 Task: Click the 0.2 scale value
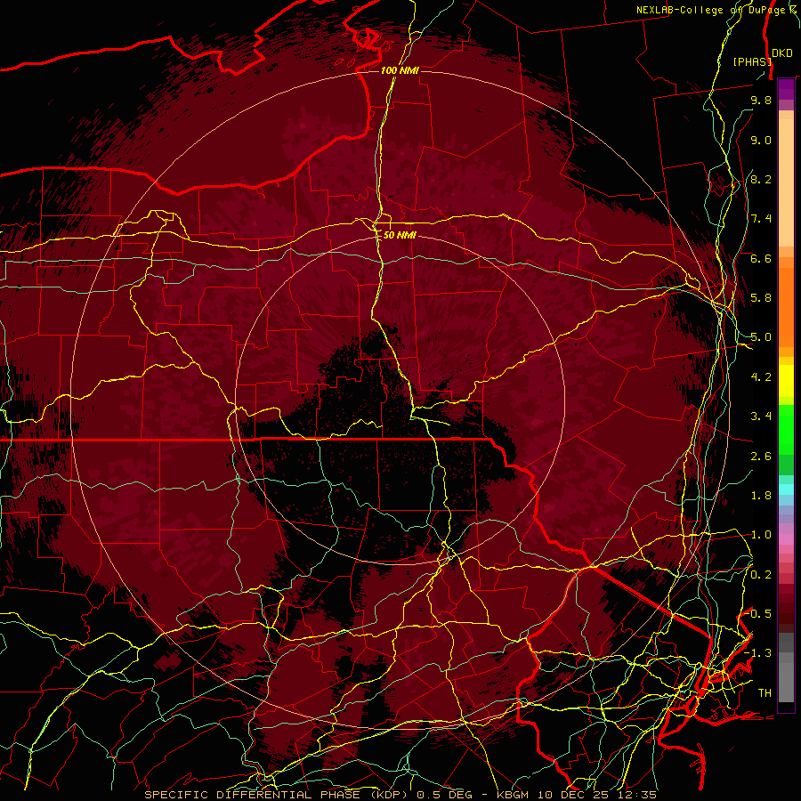tap(761, 575)
